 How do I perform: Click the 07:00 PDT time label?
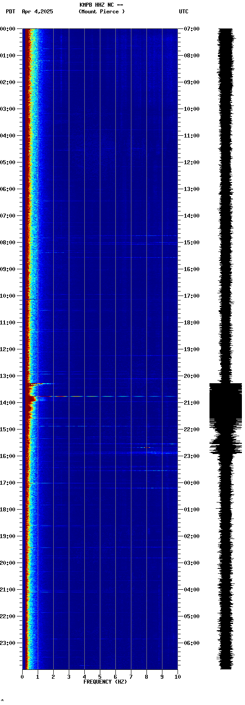(8, 216)
